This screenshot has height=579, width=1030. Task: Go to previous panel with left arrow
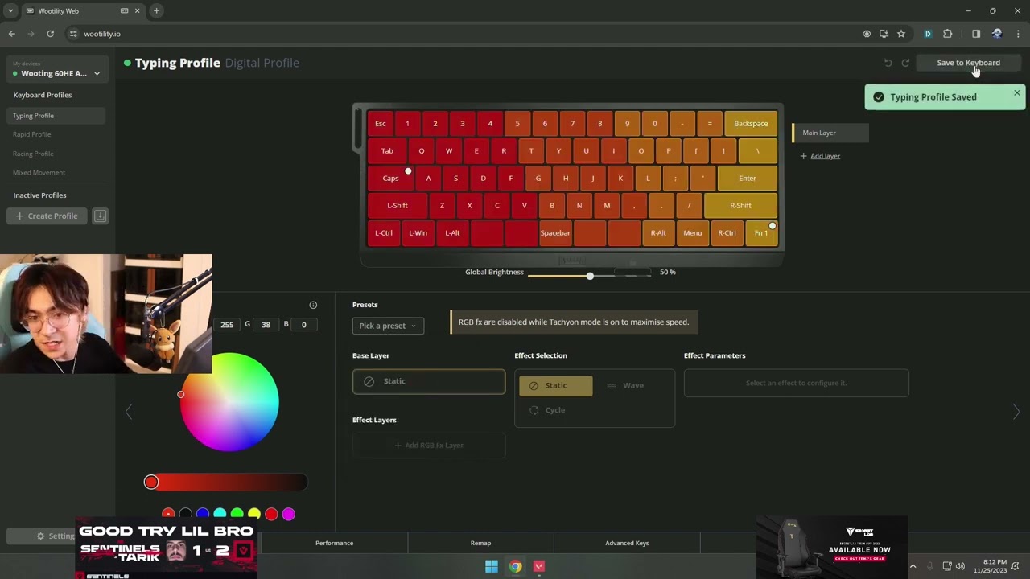128,412
